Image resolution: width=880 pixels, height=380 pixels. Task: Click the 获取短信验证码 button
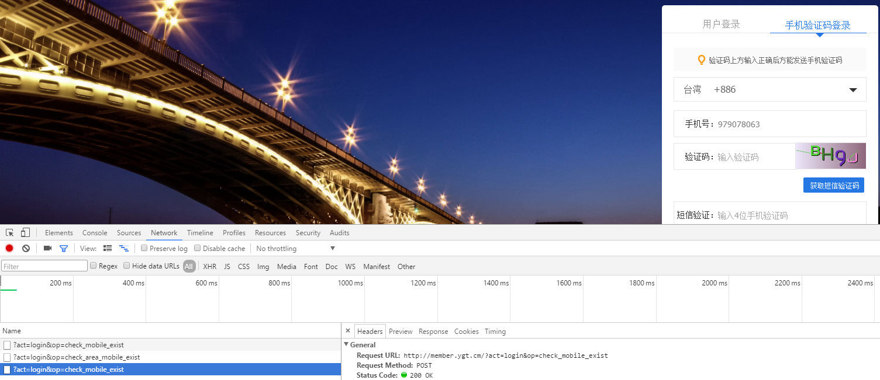[x=833, y=186]
